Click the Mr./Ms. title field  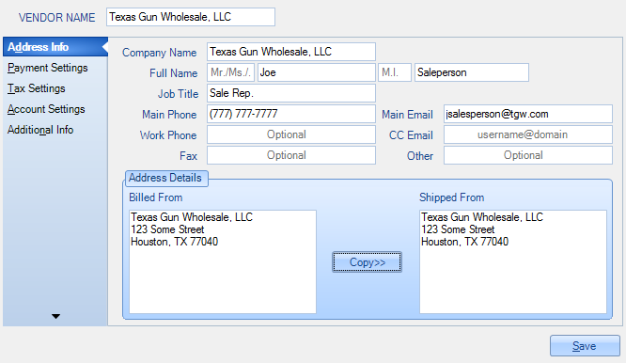(231, 72)
